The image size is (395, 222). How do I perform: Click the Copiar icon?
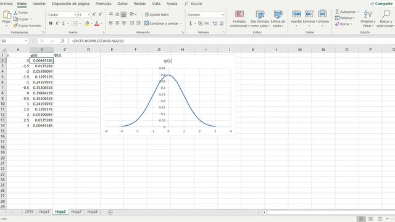[x=15, y=19]
